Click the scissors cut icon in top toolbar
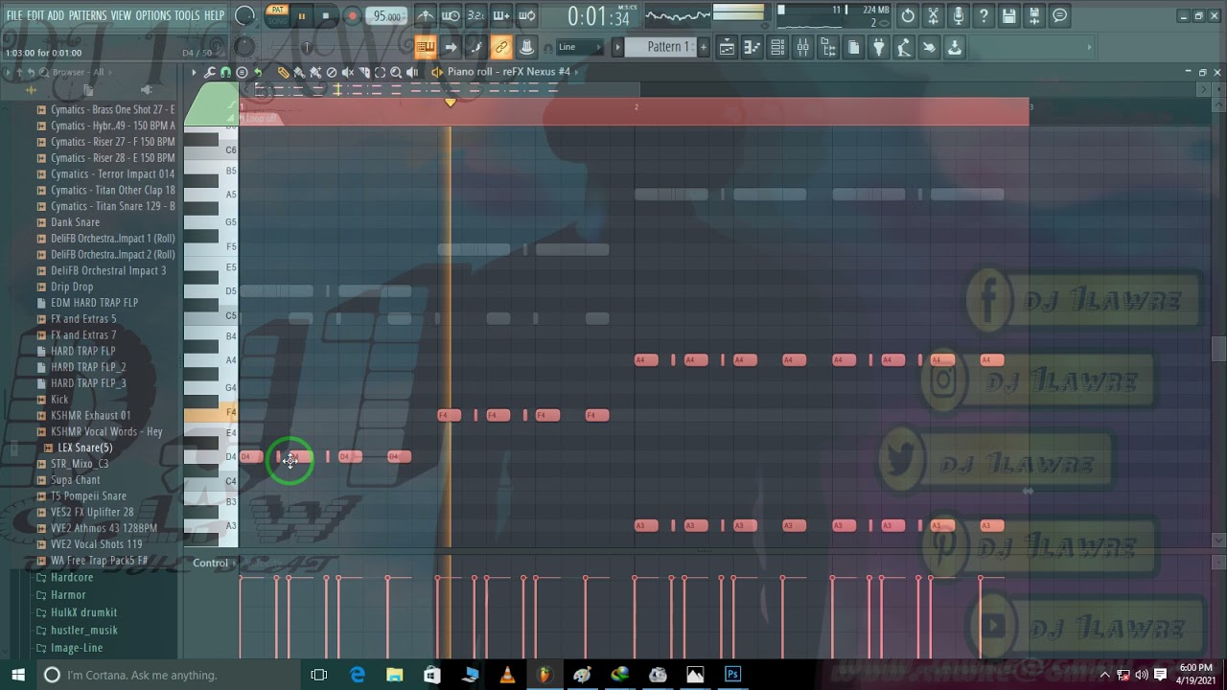Viewport: 1227px width, 690px height. click(933, 16)
